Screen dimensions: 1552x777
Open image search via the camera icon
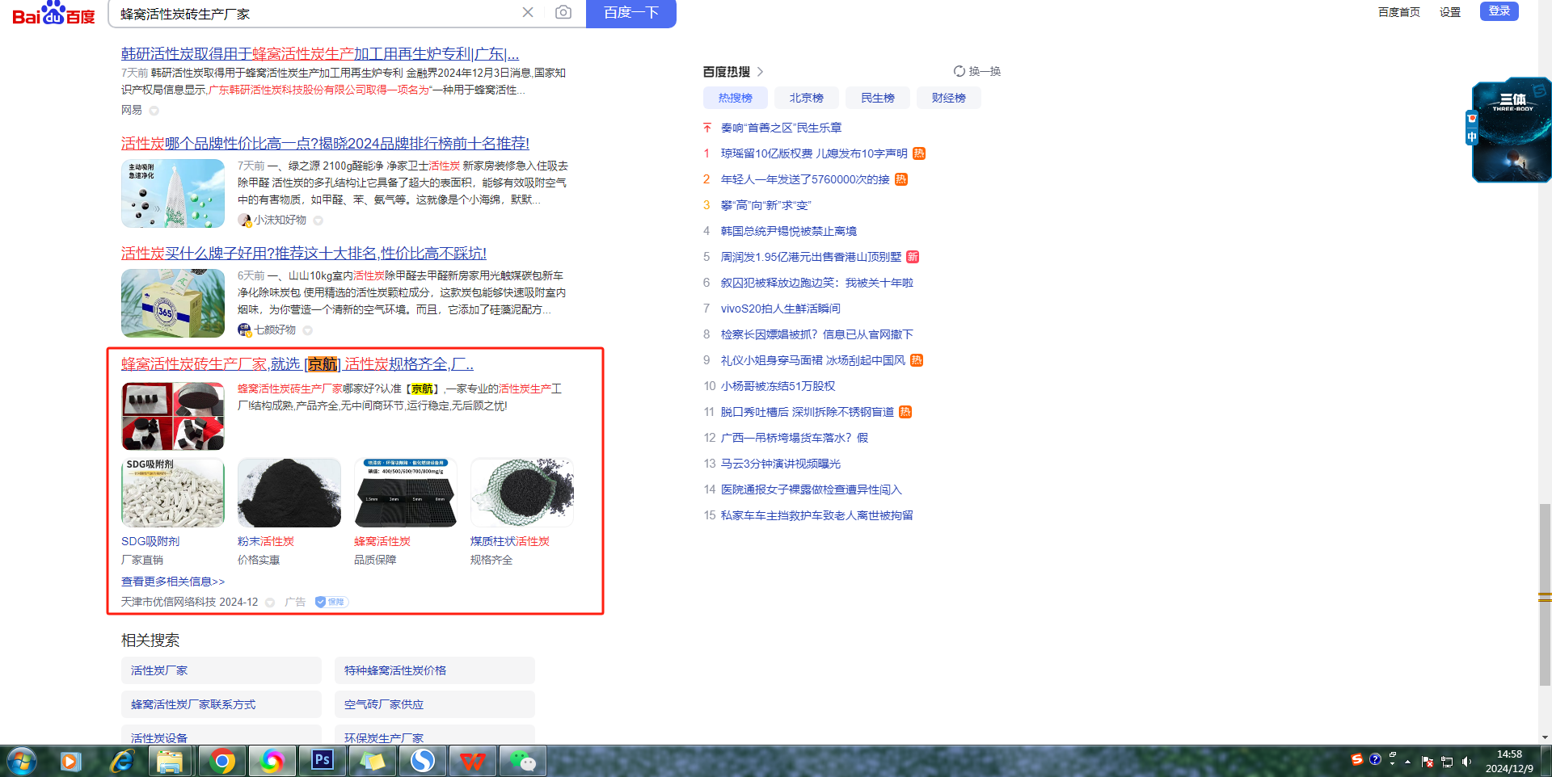pos(563,12)
